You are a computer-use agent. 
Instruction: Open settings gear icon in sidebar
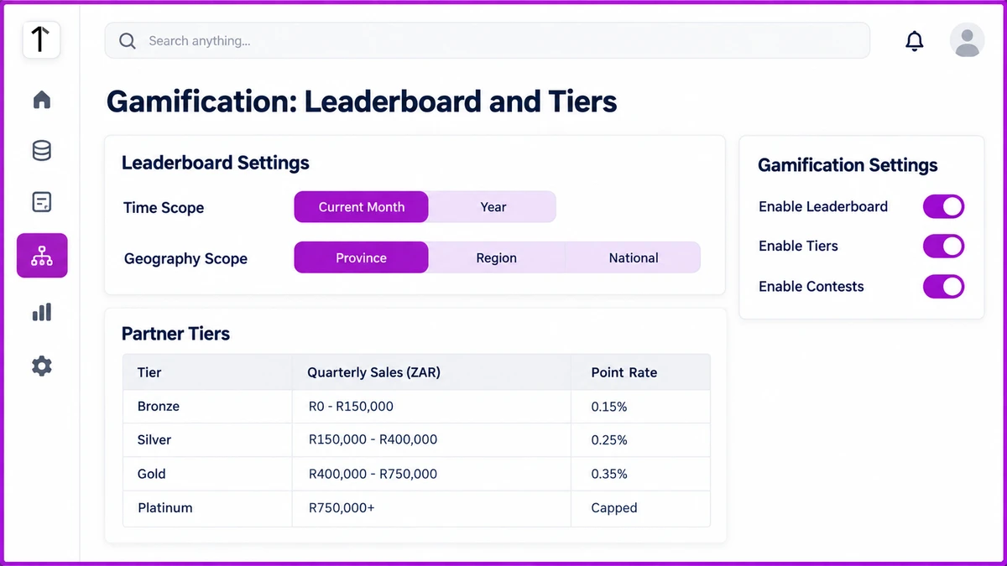pyautogui.click(x=41, y=366)
